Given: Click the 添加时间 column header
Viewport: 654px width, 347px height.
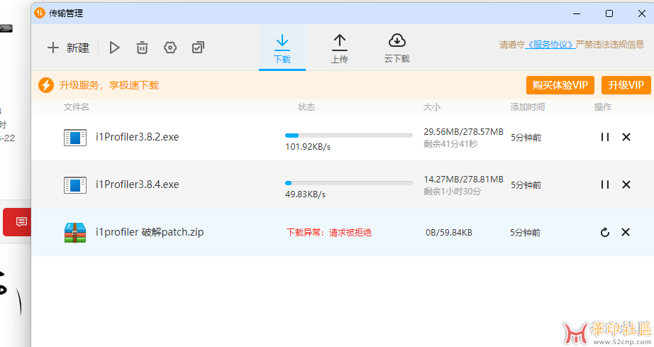Looking at the screenshot, I should (x=528, y=107).
